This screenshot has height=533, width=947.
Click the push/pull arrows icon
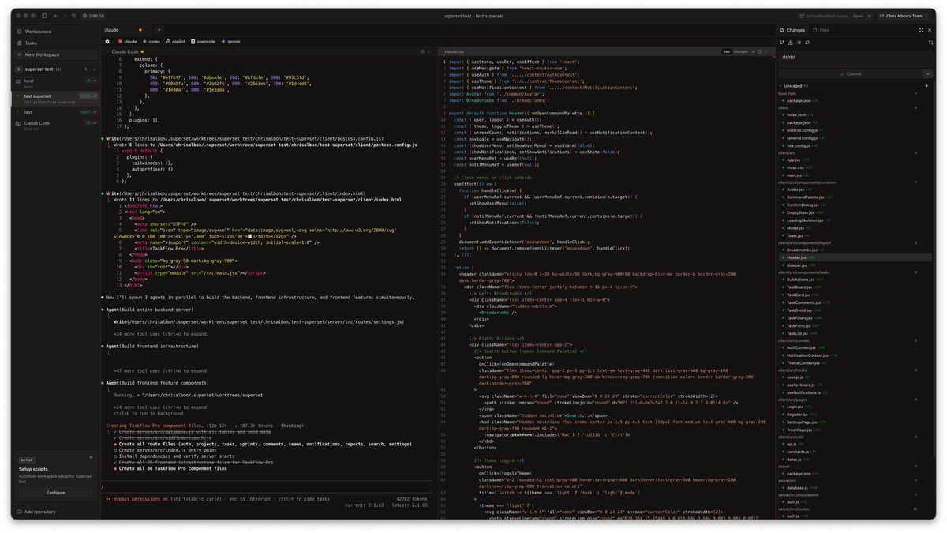(x=930, y=43)
